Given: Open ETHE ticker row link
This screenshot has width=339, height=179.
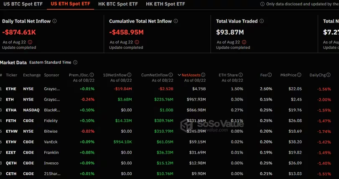Looking at the screenshot, I should pos(11,89).
